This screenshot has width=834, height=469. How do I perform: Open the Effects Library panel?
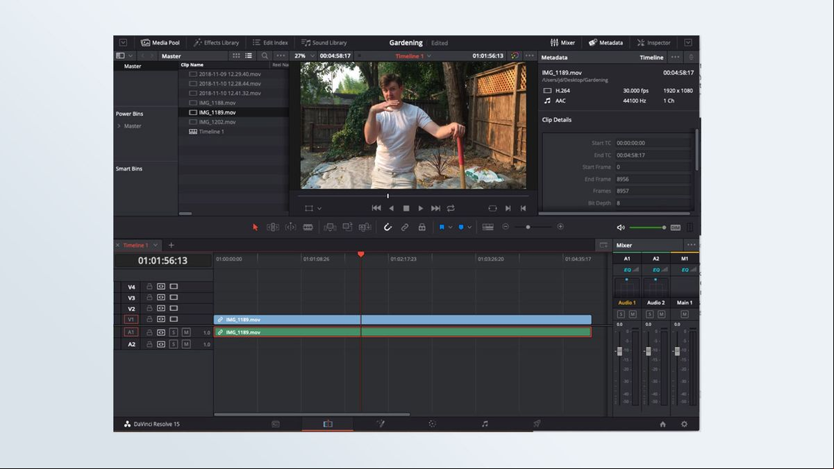tap(216, 42)
